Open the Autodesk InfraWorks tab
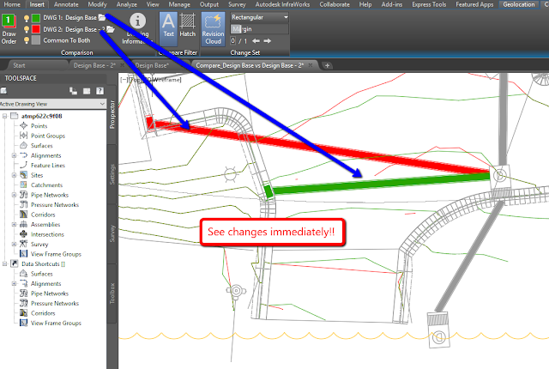549x369 pixels. click(282, 4)
